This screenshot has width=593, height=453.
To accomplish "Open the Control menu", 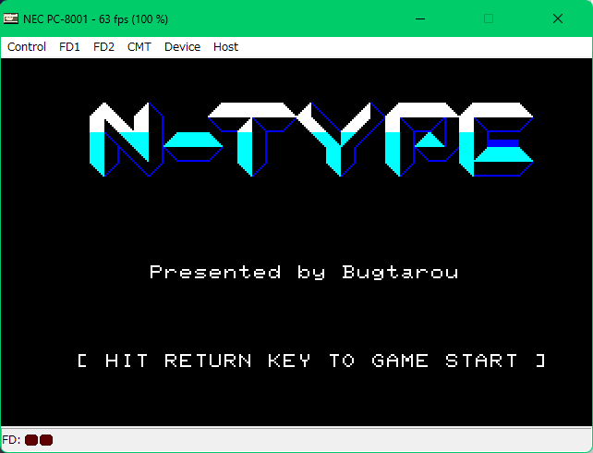I will [x=27, y=47].
